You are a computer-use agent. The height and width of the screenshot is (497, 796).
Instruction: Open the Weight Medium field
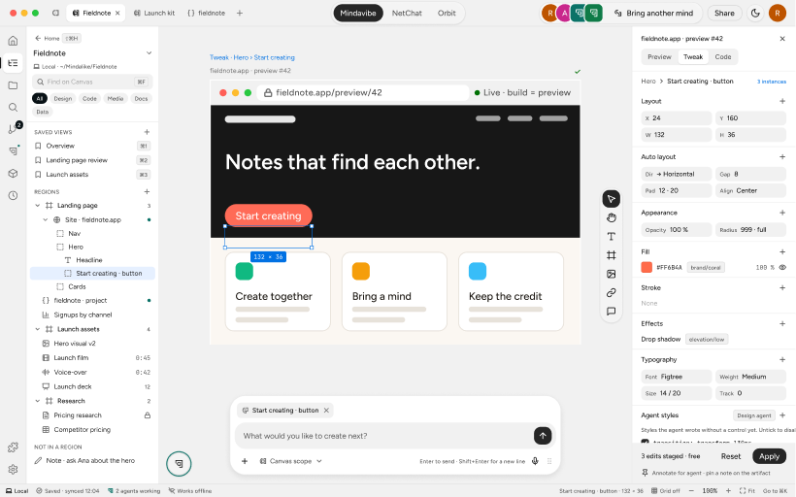(750, 377)
